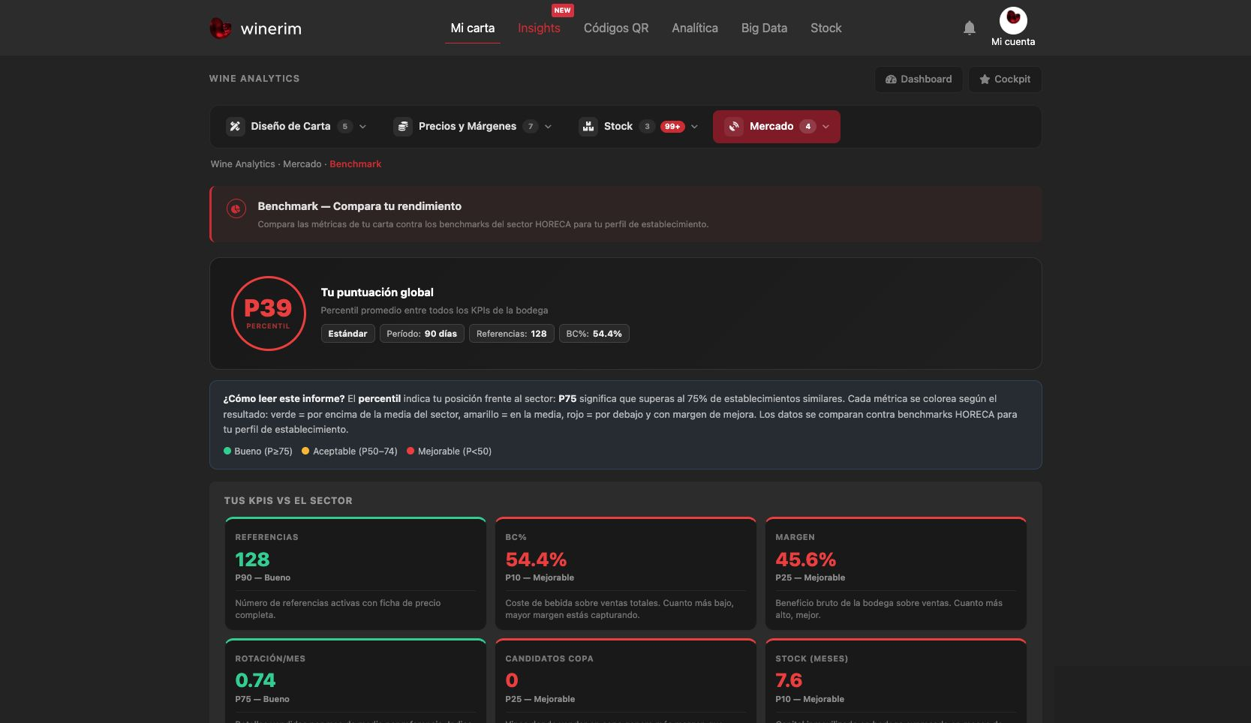Open the Stock tab in top navigation

click(825, 28)
